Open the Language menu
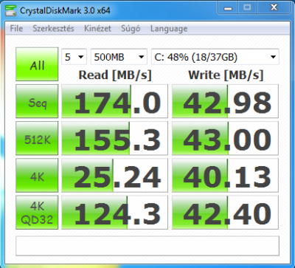The width and height of the screenshot is (295, 268). (169, 29)
